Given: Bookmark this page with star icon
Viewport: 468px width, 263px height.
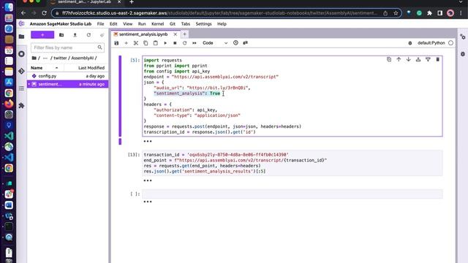Looking at the screenshot, I should (396, 13).
